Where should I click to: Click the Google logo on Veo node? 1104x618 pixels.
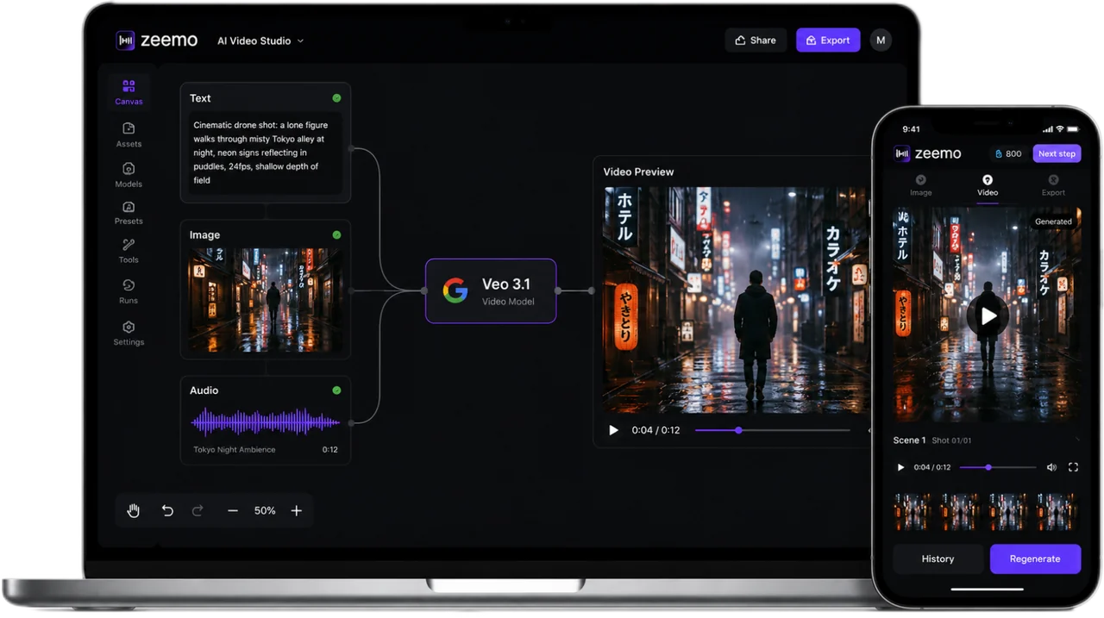455,290
